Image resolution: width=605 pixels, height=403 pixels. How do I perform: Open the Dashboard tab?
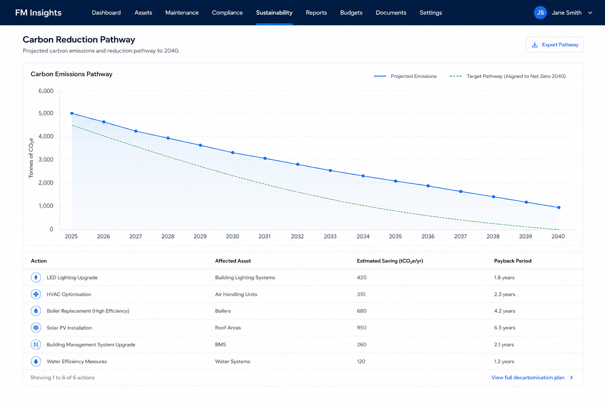(x=106, y=13)
